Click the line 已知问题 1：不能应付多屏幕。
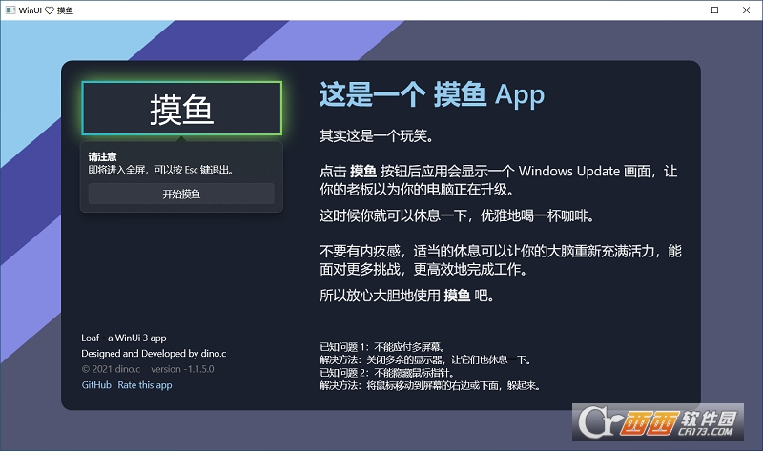This screenshot has width=763, height=451. coord(382,347)
